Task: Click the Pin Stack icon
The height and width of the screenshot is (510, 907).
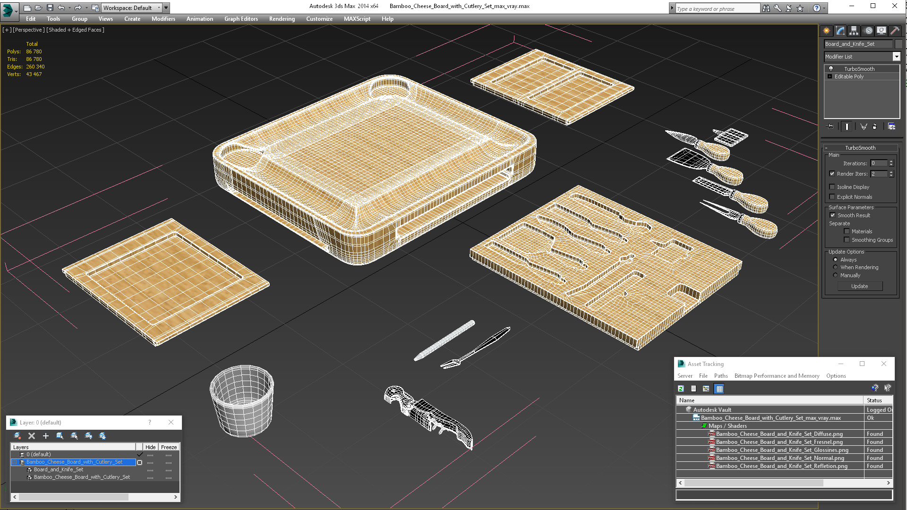Action: tap(830, 127)
